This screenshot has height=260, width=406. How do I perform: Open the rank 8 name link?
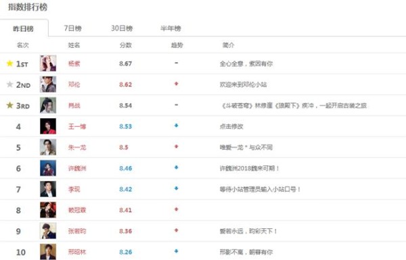77,210
